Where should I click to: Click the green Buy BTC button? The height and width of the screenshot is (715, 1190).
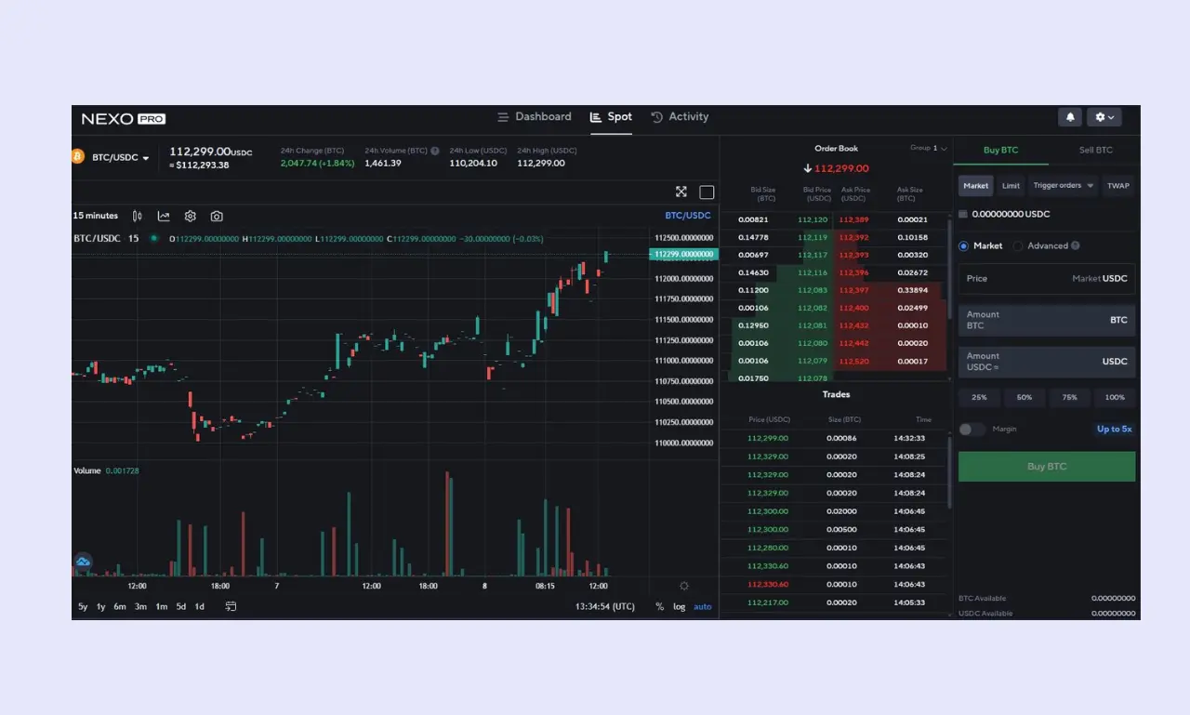tap(1047, 467)
